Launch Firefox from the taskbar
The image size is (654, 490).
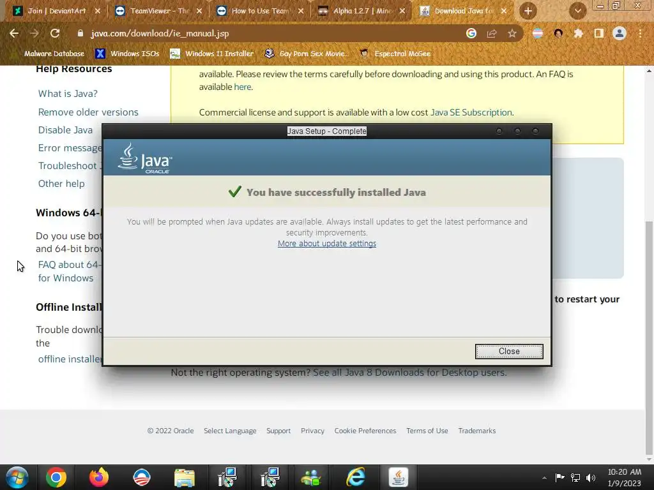pos(99,477)
